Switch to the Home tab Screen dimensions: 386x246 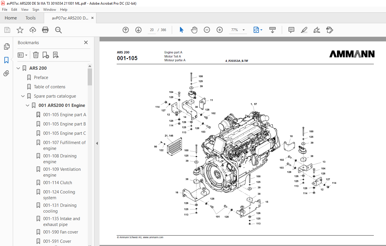tap(11, 18)
